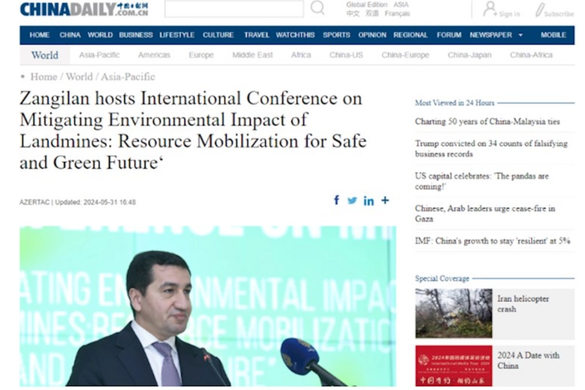
Task: Select the Europe sub-tab
Action: point(201,55)
